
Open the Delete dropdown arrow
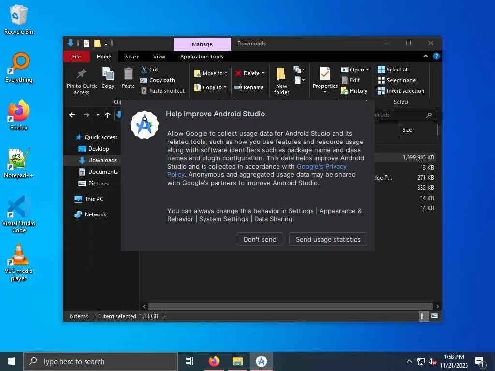click(263, 73)
